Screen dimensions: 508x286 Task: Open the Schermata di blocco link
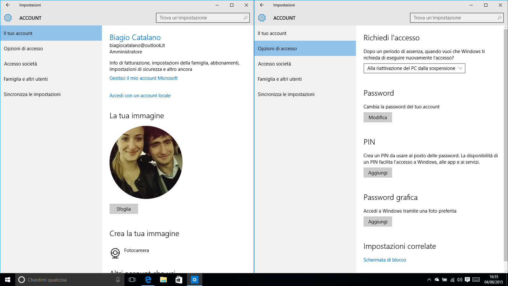pos(385,260)
